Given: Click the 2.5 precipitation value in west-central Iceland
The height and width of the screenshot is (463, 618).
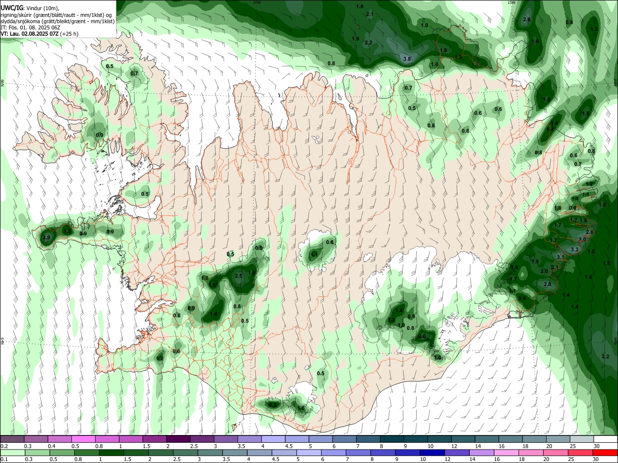Looking at the screenshot, I should [x=239, y=276].
